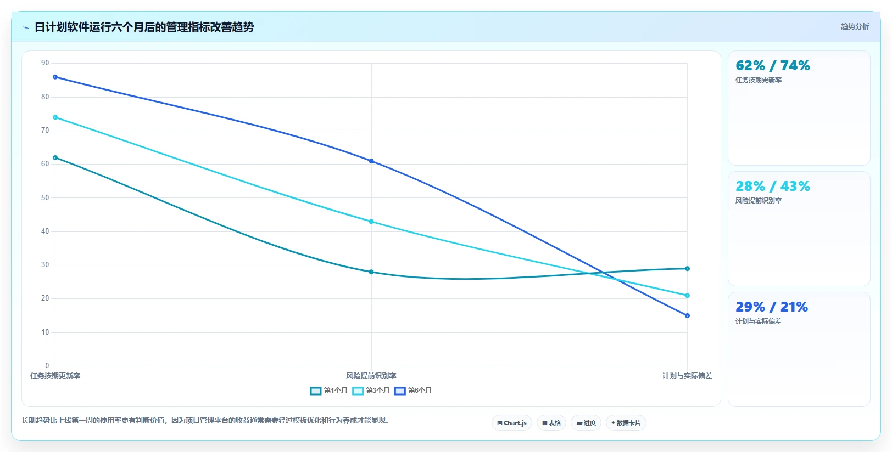Click the 趋势分析 label in header
The image size is (892, 452).
[x=855, y=26]
